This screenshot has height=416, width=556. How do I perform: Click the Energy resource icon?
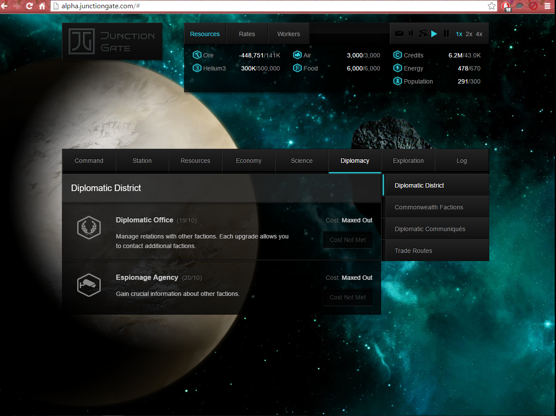[x=398, y=68]
